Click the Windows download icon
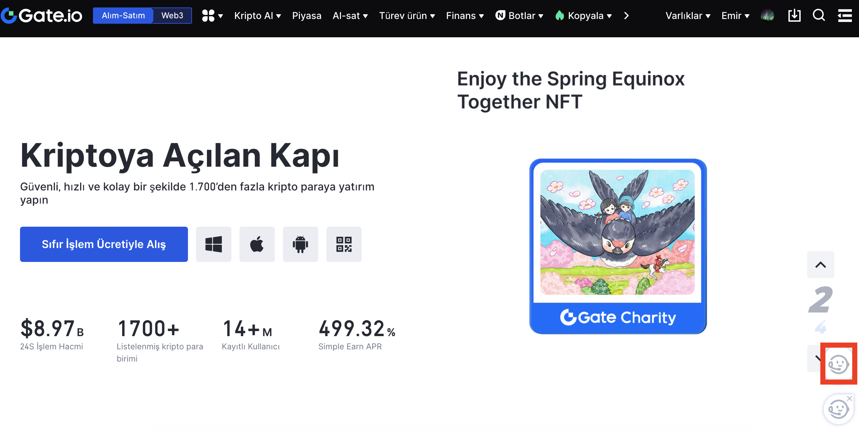The width and height of the screenshot is (859, 431). (213, 244)
